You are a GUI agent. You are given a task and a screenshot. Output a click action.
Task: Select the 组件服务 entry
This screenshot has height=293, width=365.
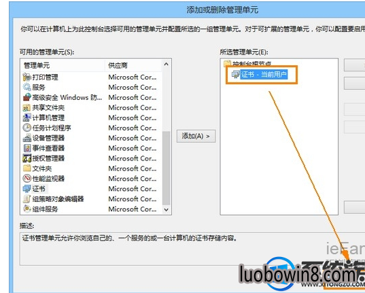click(x=45, y=209)
